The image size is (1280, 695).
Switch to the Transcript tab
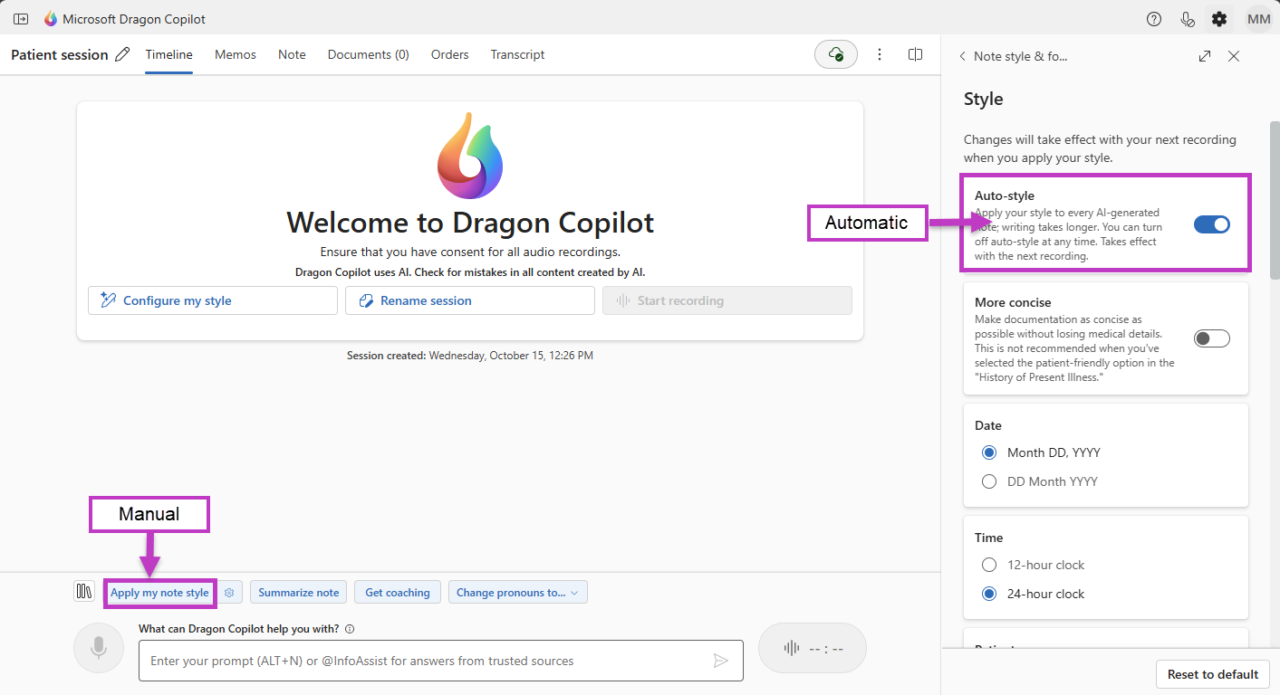click(x=517, y=54)
